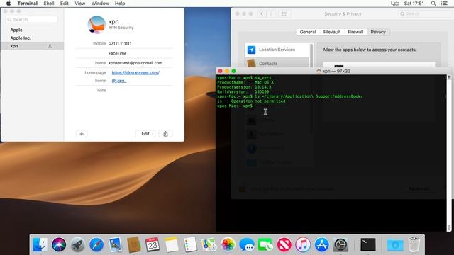Open the Terminal application menu

[28, 4]
